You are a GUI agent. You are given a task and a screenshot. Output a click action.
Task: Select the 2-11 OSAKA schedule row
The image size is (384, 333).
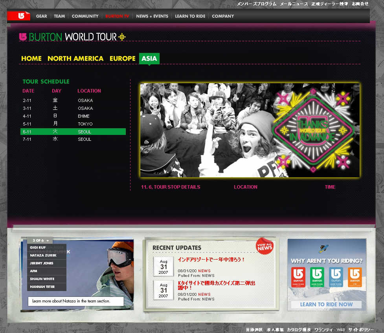pyautogui.click(x=73, y=100)
